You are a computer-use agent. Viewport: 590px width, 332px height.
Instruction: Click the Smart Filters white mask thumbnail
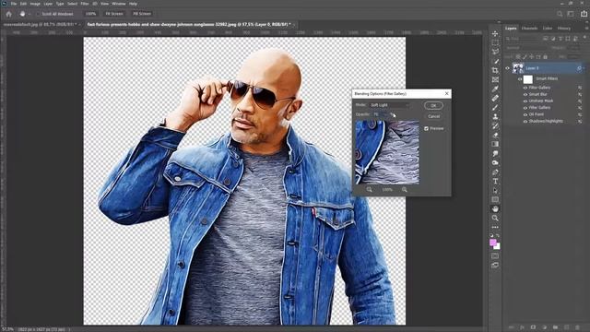pos(528,79)
